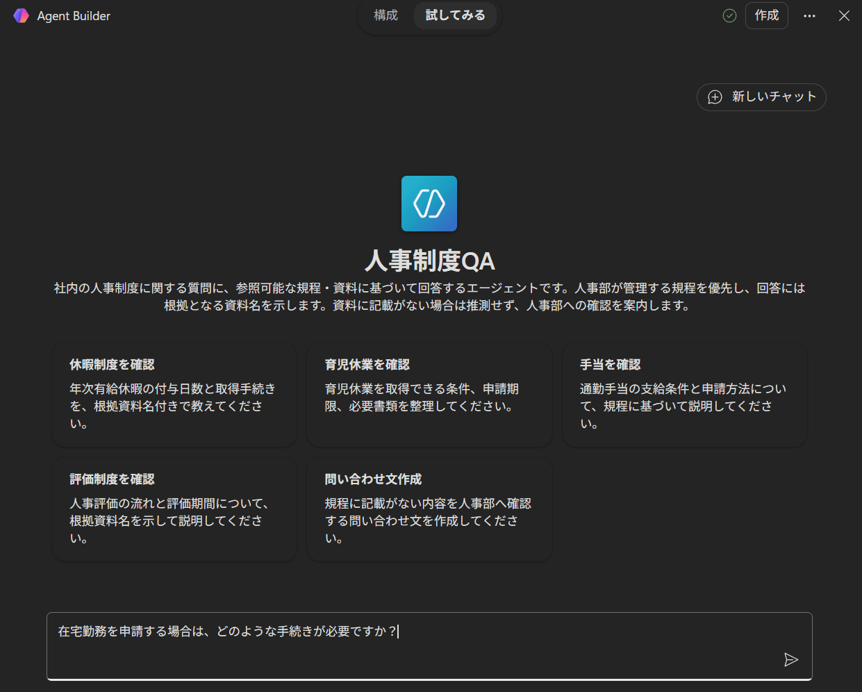Viewport: 862px width, 692px height.
Task: Choose the 手当を確認 prompt card
Action: [685, 394]
